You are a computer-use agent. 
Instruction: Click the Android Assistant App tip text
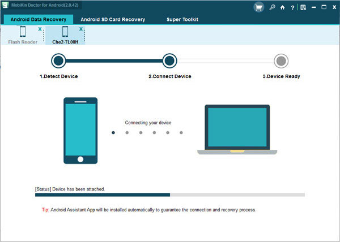coord(148,210)
